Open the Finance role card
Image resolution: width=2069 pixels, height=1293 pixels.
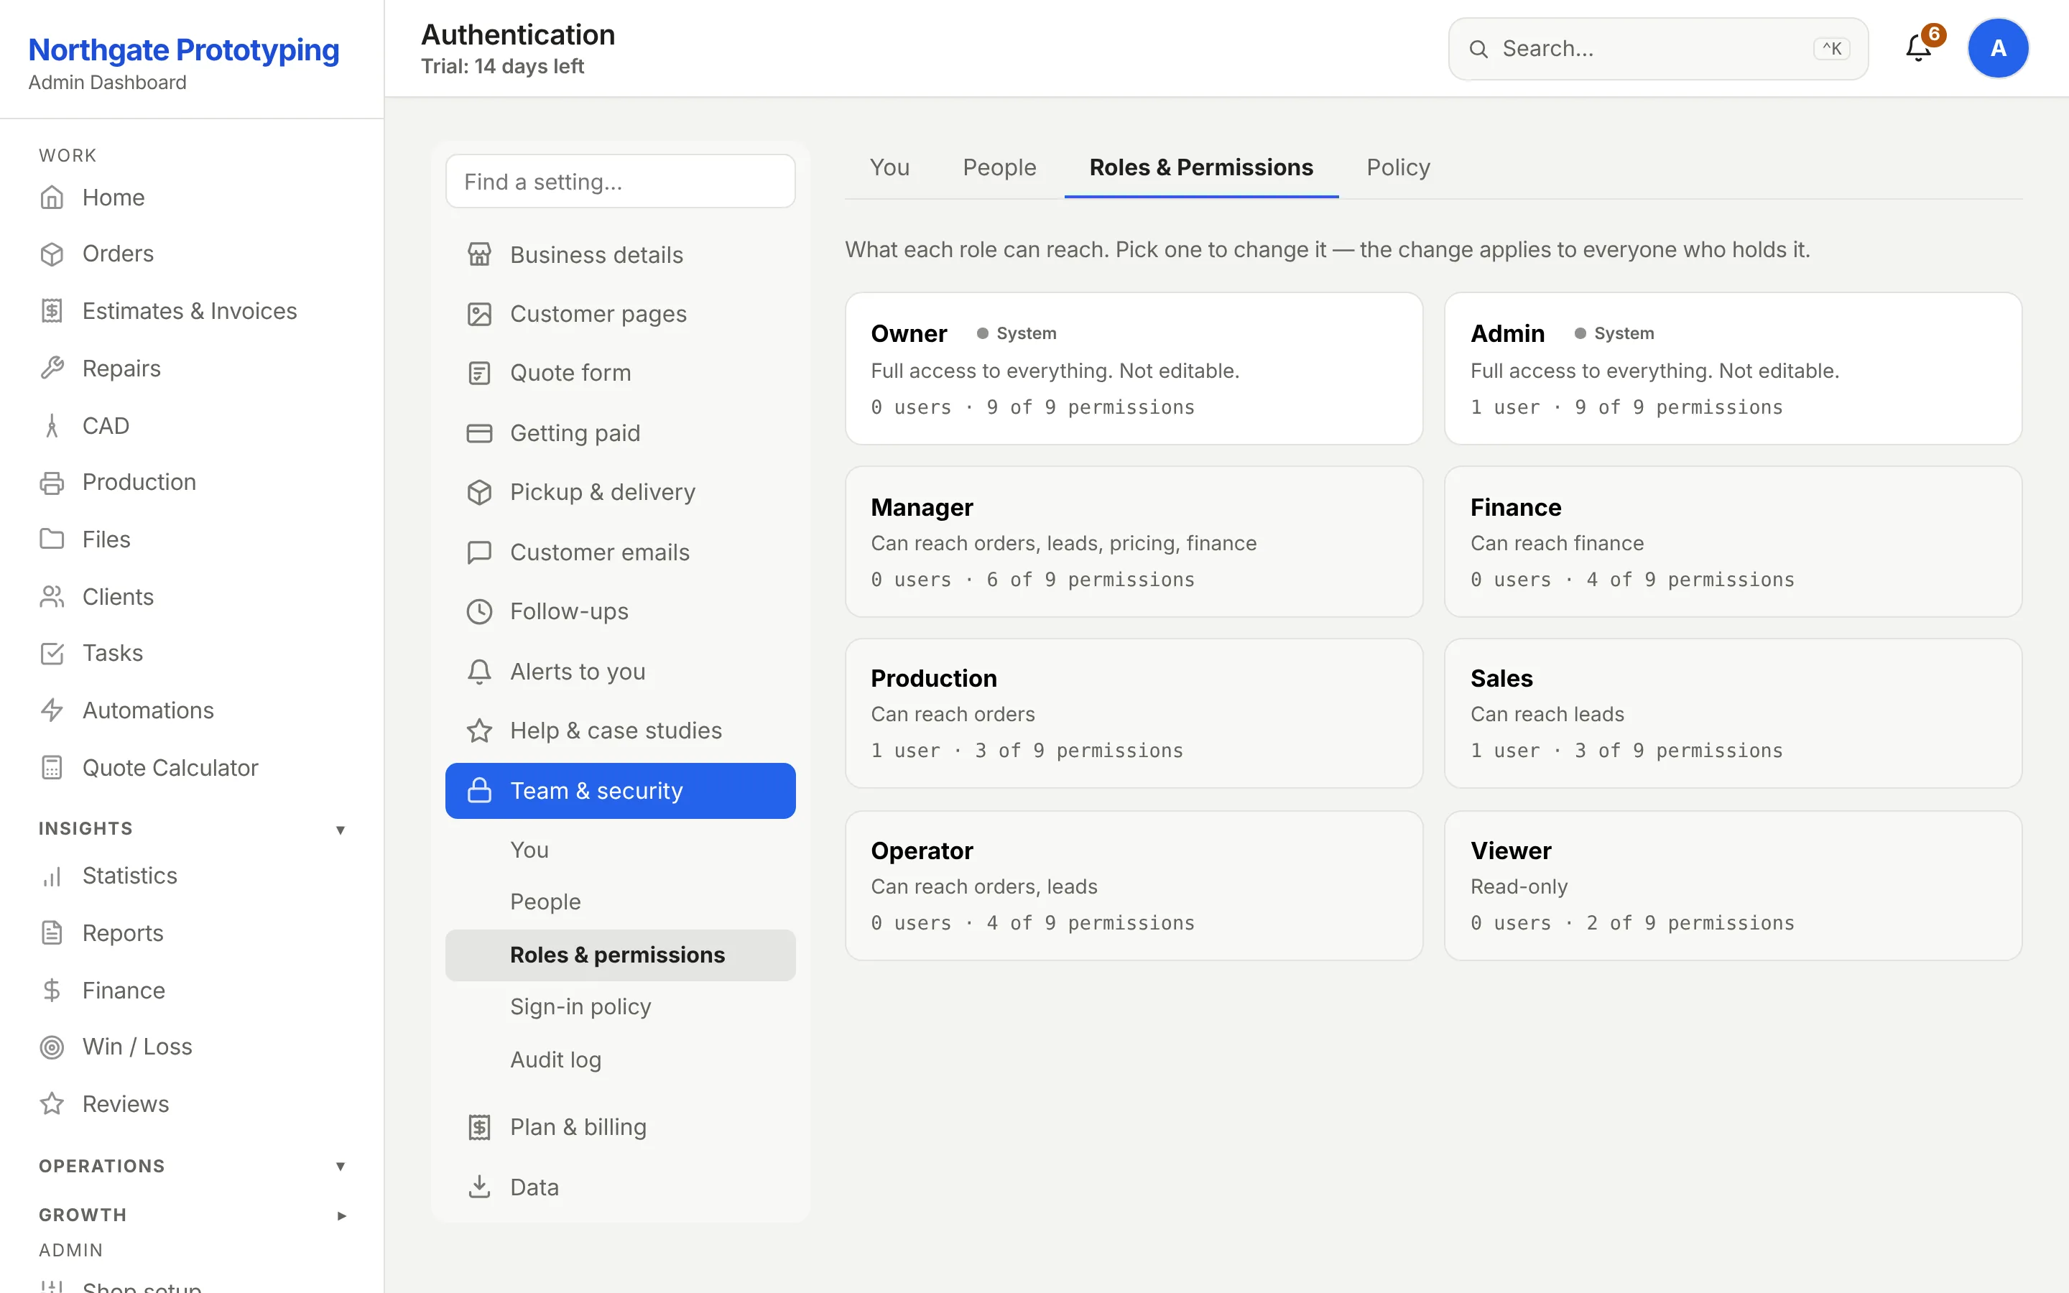(x=1733, y=542)
